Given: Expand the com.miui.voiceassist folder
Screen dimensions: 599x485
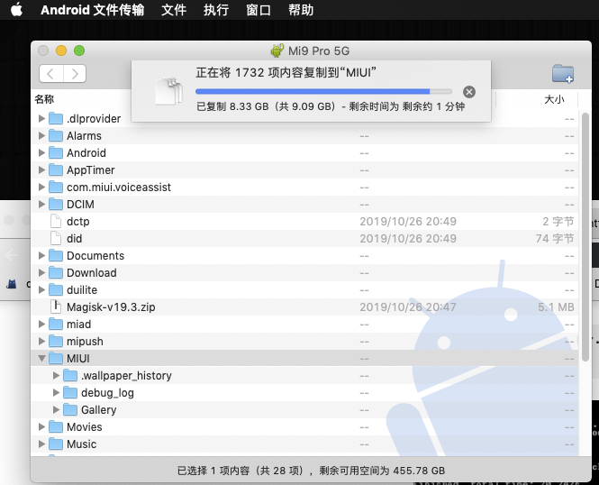Looking at the screenshot, I should pyautogui.click(x=41, y=187).
